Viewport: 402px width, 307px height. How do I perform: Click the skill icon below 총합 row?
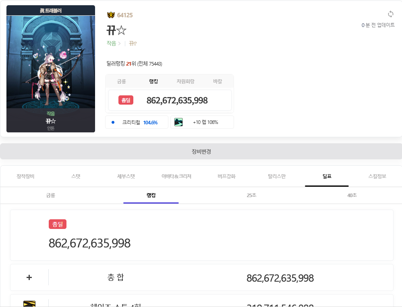[29, 303]
